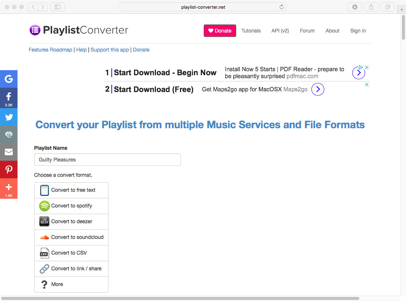Click Start Download - Begin Now ad

[x=165, y=73]
